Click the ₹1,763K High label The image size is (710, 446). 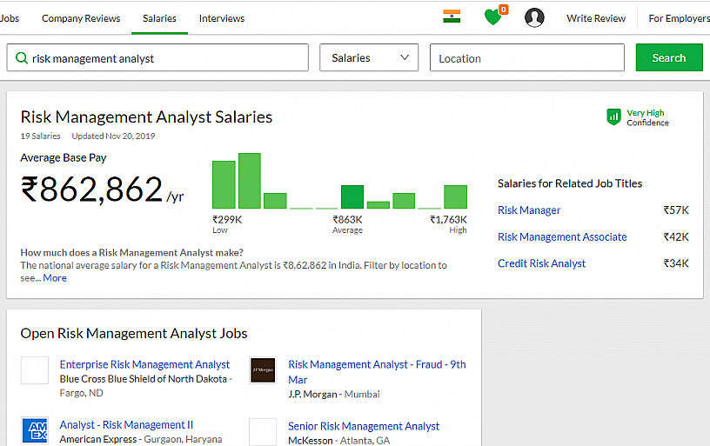pyautogui.click(x=448, y=224)
